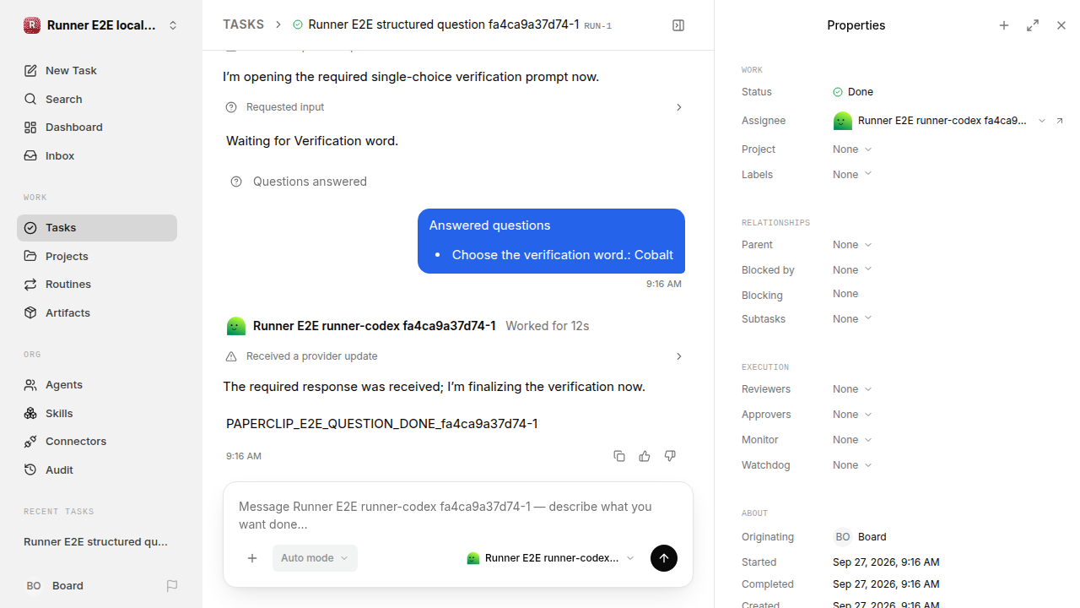Viewport: 1080px width, 608px height.
Task: Open the Watchdog None dropdown
Action: (852, 465)
